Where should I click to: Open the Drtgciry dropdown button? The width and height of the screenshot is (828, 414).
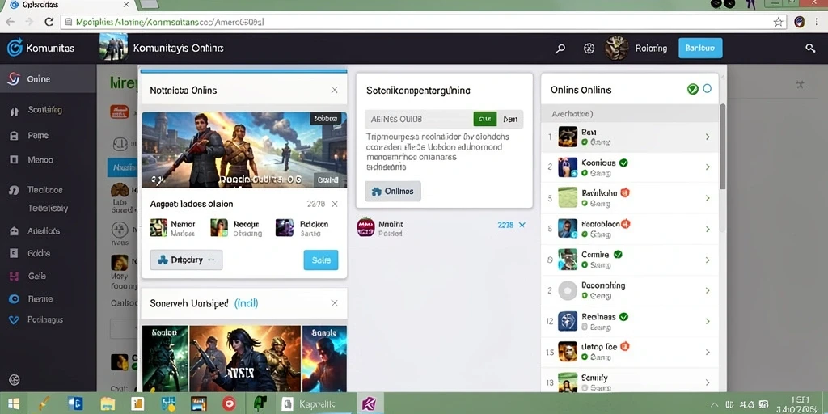click(187, 260)
